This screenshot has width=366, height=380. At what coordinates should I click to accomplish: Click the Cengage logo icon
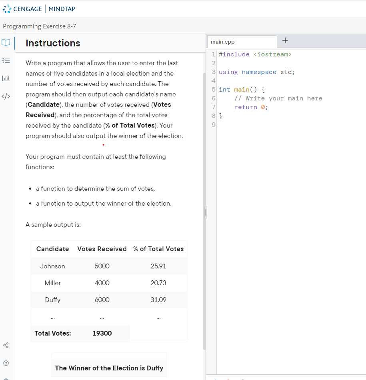[x=7, y=9]
